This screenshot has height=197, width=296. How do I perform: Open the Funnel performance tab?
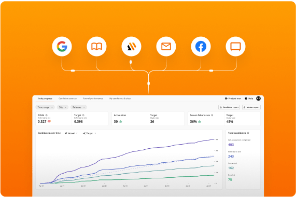click(93, 98)
